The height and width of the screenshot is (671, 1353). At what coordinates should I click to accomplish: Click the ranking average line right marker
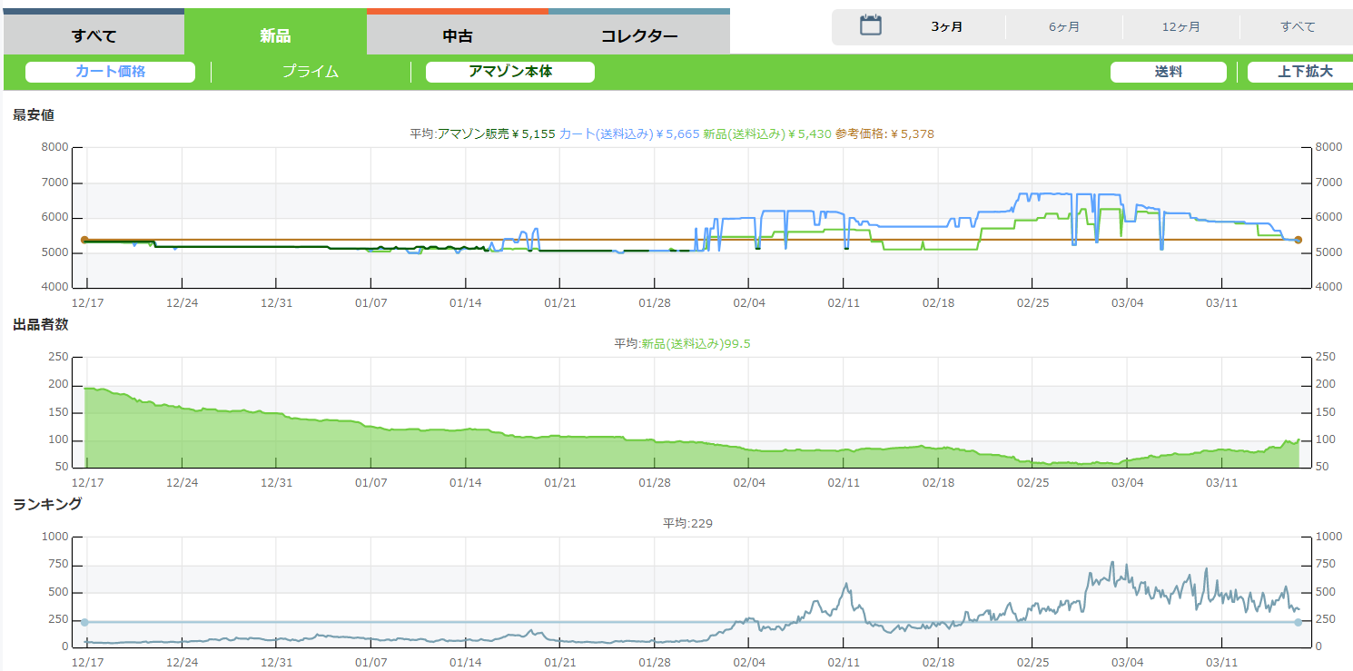click(x=1298, y=622)
